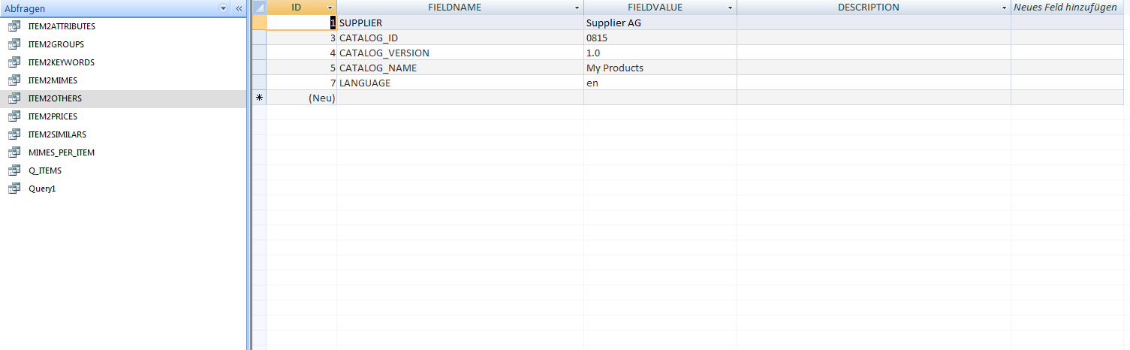1130x350 pixels.
Task: Click the Neues Feld hinzufügen column header
Action: pos(1065,8)
